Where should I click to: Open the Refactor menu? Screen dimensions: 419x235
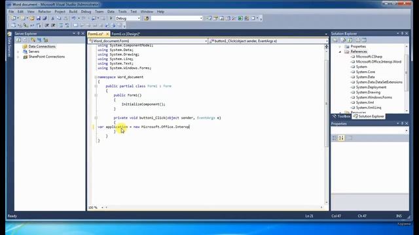click(45, 12)
